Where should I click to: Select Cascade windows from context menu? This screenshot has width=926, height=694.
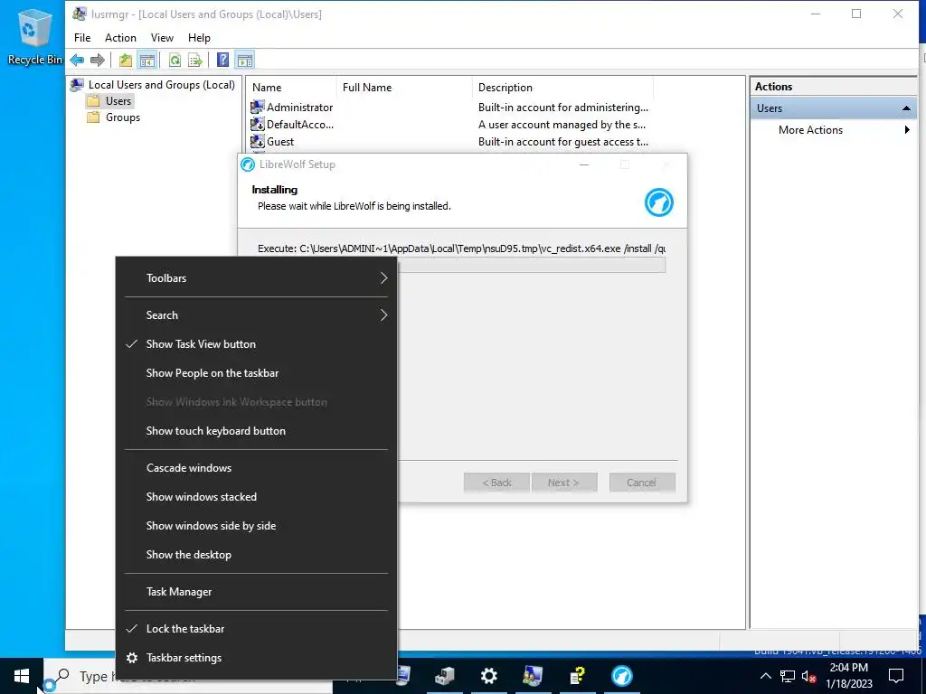[x=256, y=468]
